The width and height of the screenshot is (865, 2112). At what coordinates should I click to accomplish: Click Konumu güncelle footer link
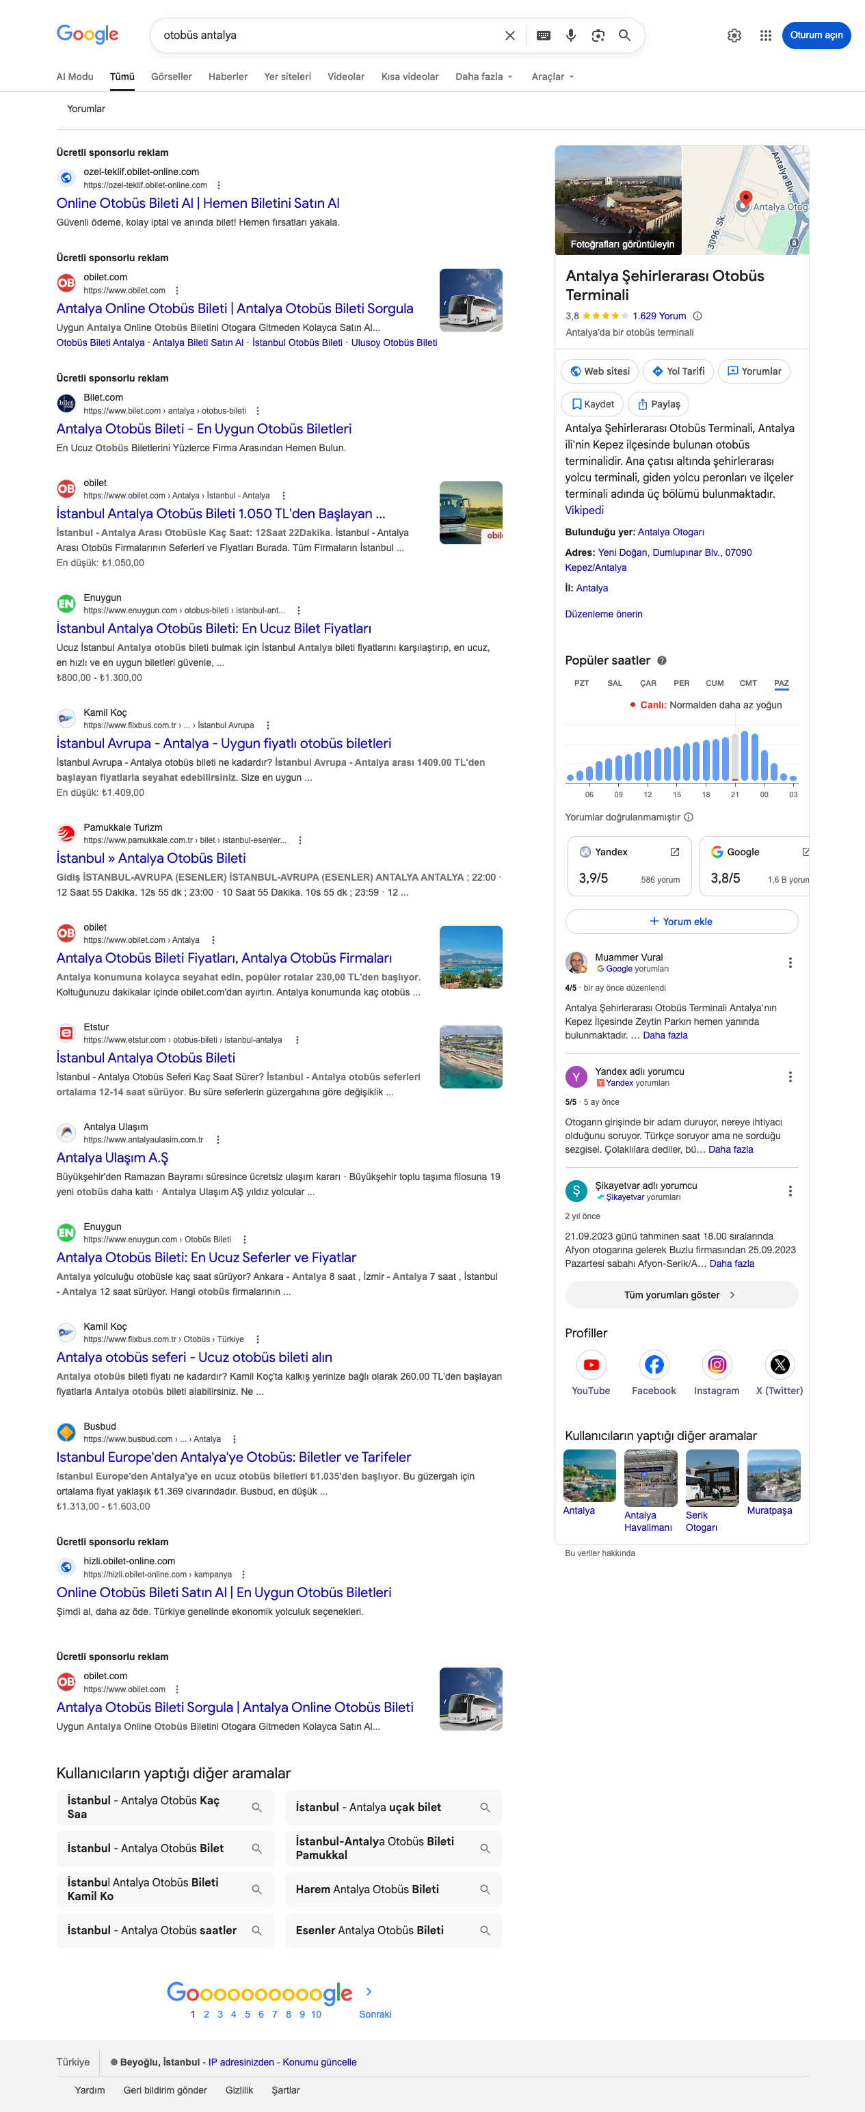click(x=320, y=2062)
